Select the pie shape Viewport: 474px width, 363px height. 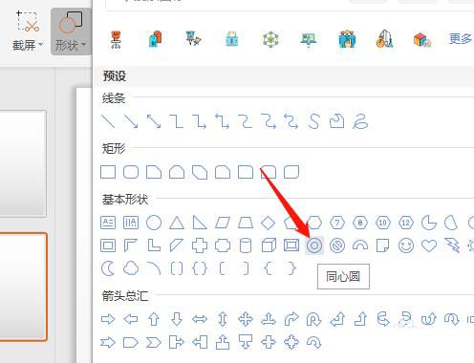[429, 223]
